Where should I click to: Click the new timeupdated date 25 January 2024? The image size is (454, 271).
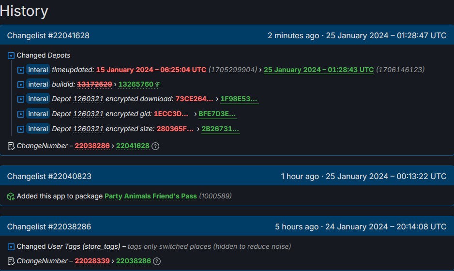click(x=318, y=70)
